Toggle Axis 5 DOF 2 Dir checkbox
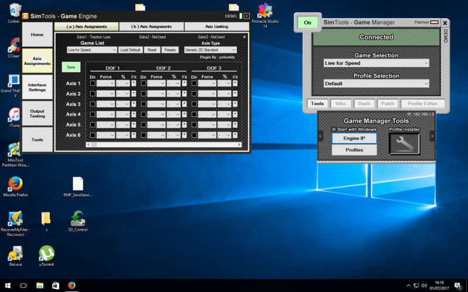Image resolution: width=468 pixels, height=292 pixels. pyautogui.click(x=143, y=124)
